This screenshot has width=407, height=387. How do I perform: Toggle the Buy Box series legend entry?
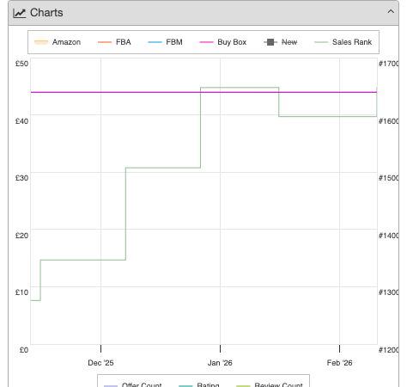click(x=223, y=42)
